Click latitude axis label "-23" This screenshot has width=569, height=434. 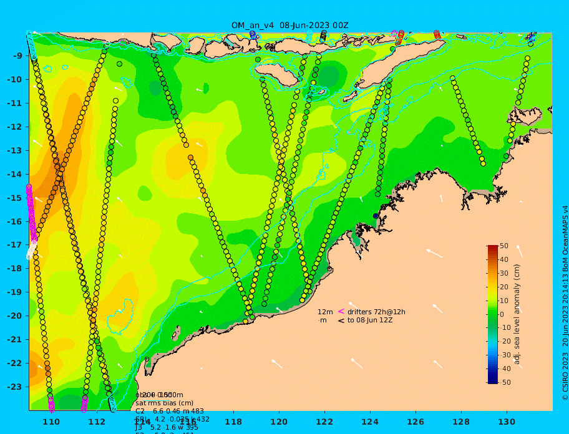tap(15, 387)
